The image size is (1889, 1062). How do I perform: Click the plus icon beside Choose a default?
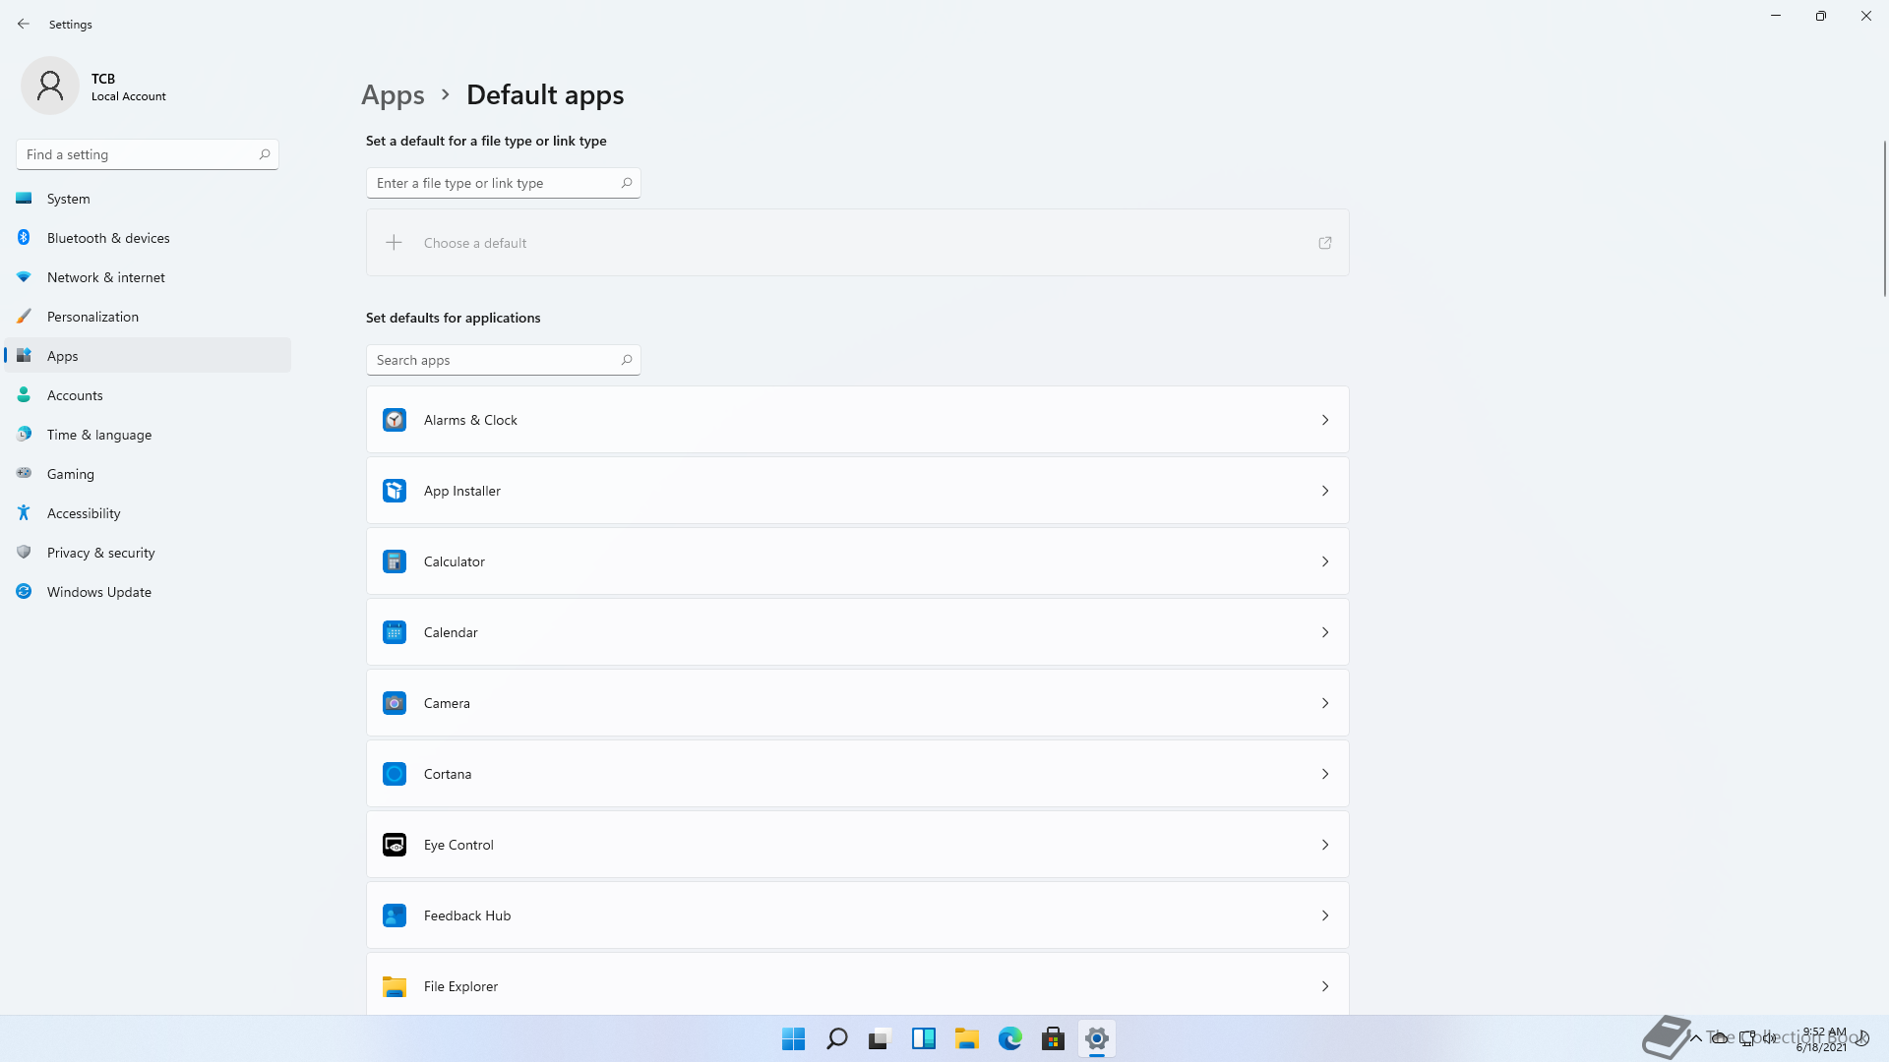tap(394, 243)
